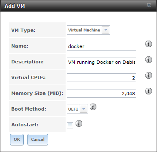157x152 pixels.
Task: Click the Memory Size field showing 2,048
Action: coord(101,94)
